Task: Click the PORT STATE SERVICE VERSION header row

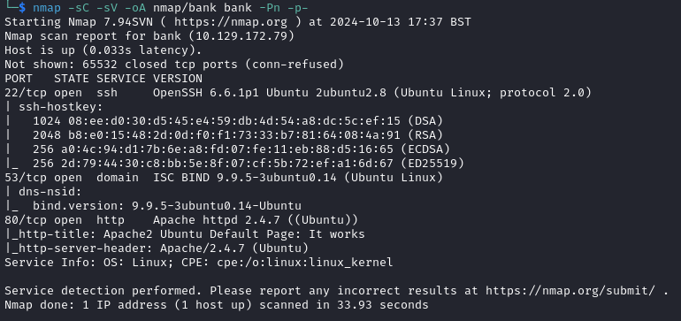Action: point(103,79)
